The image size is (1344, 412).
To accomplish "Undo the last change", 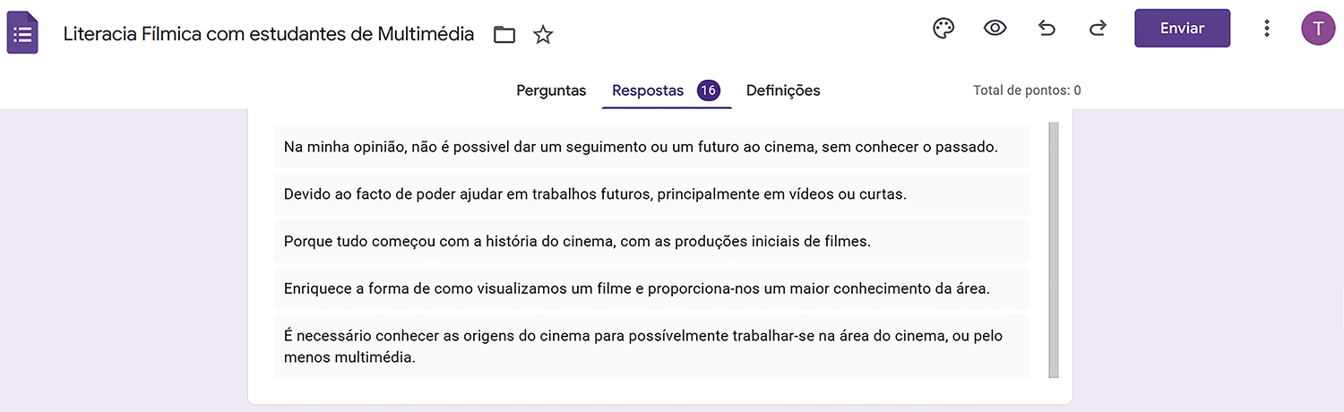I will [x=1047, y=29].
